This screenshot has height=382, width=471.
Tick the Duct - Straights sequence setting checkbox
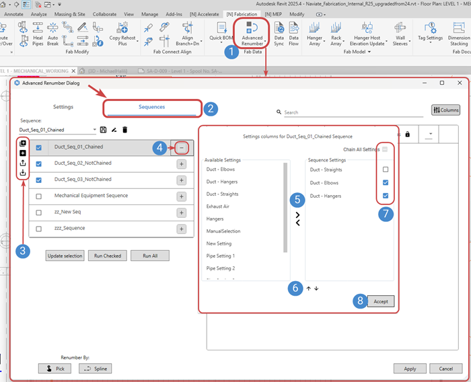[385, 169]
